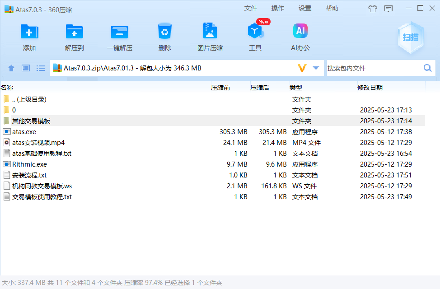Screen dimensions: 440x289
Task: Click the WS 文件 type cell
Action: pos(304,186)
